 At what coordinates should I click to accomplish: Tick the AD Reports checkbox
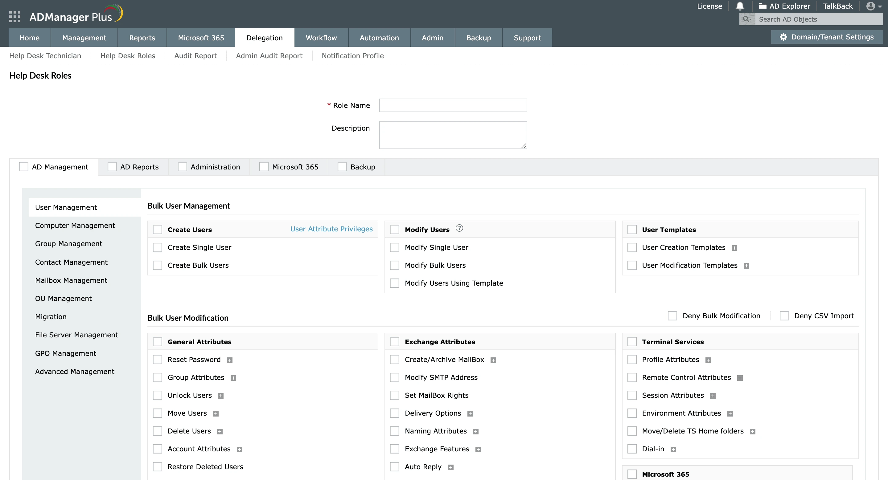[x=112, y=167]
